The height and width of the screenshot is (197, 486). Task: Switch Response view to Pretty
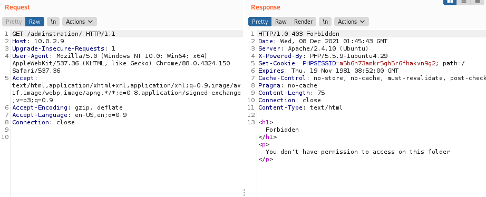tap(260, 22)
